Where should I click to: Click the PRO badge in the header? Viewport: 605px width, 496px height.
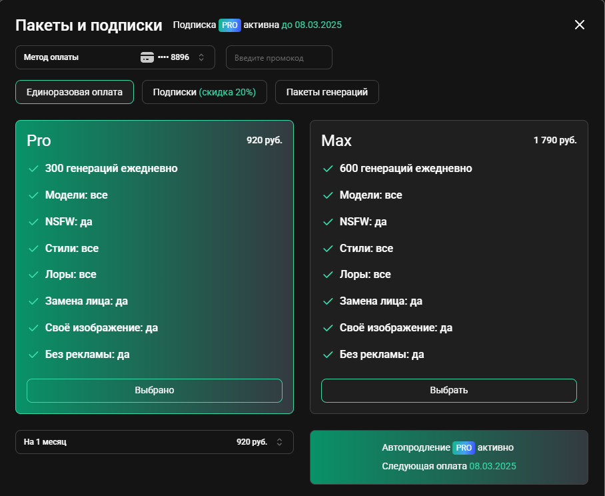coord(230,25)
